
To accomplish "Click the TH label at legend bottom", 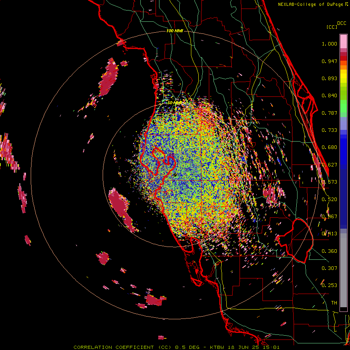I will (x=334, y=303).
